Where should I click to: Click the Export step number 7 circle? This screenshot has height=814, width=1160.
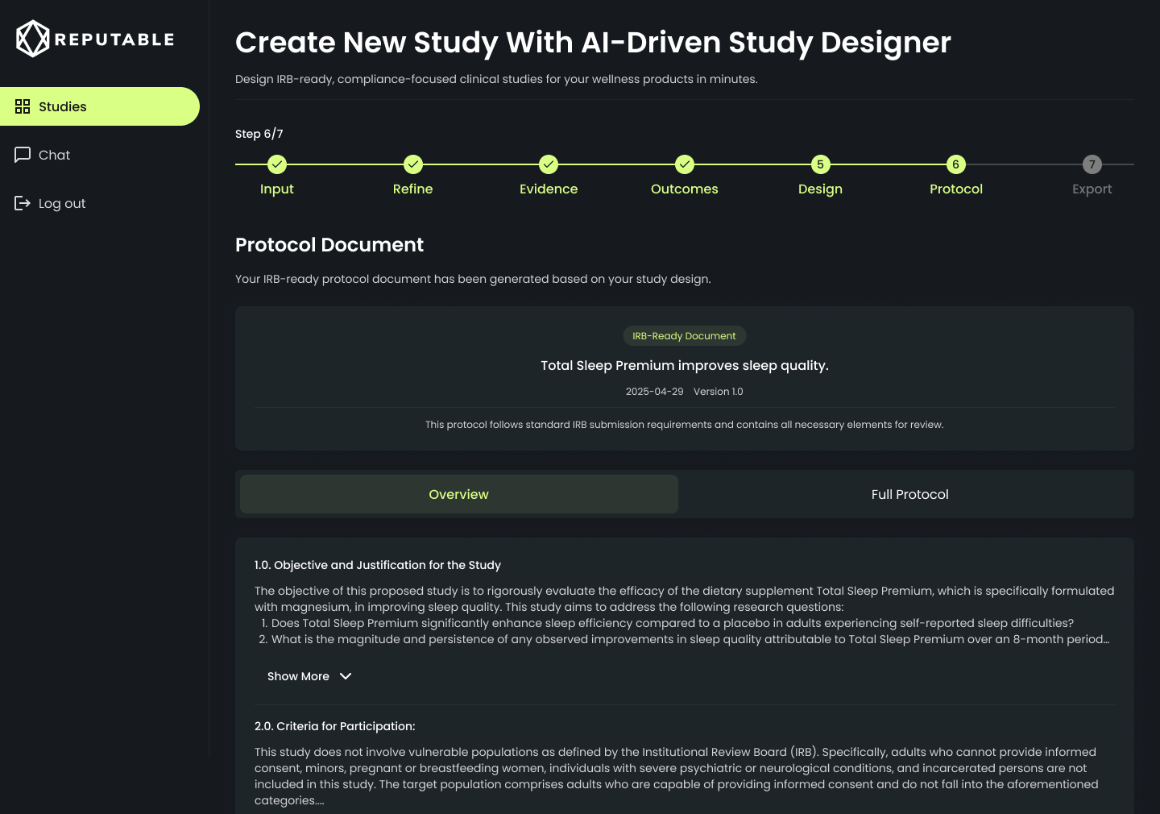1092,164
